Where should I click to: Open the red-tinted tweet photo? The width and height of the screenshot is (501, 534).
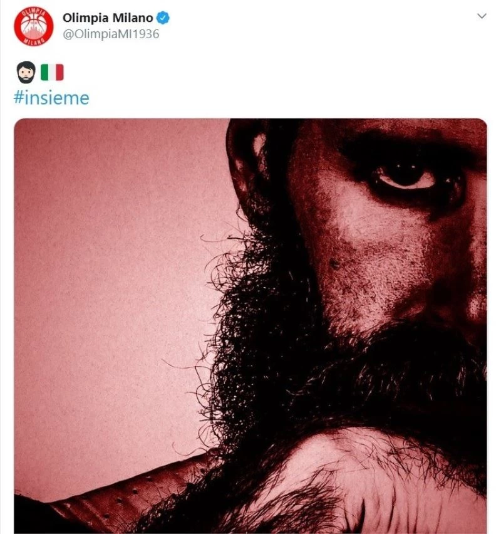click(x=250, y=326)
